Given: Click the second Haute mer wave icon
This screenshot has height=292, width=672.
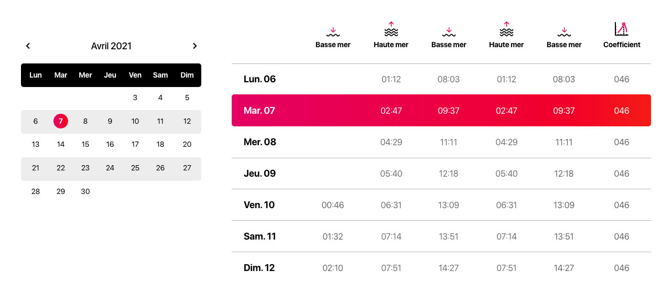Looking at the screenshot, I should [x=506, y=29].
